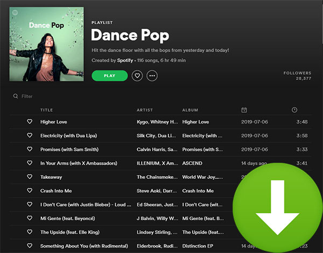Image resolution: width=323 pixels, height=253 pixels.
Task: Click the 2019-07-06 date of Promises
Action: (x=255, y=149)
